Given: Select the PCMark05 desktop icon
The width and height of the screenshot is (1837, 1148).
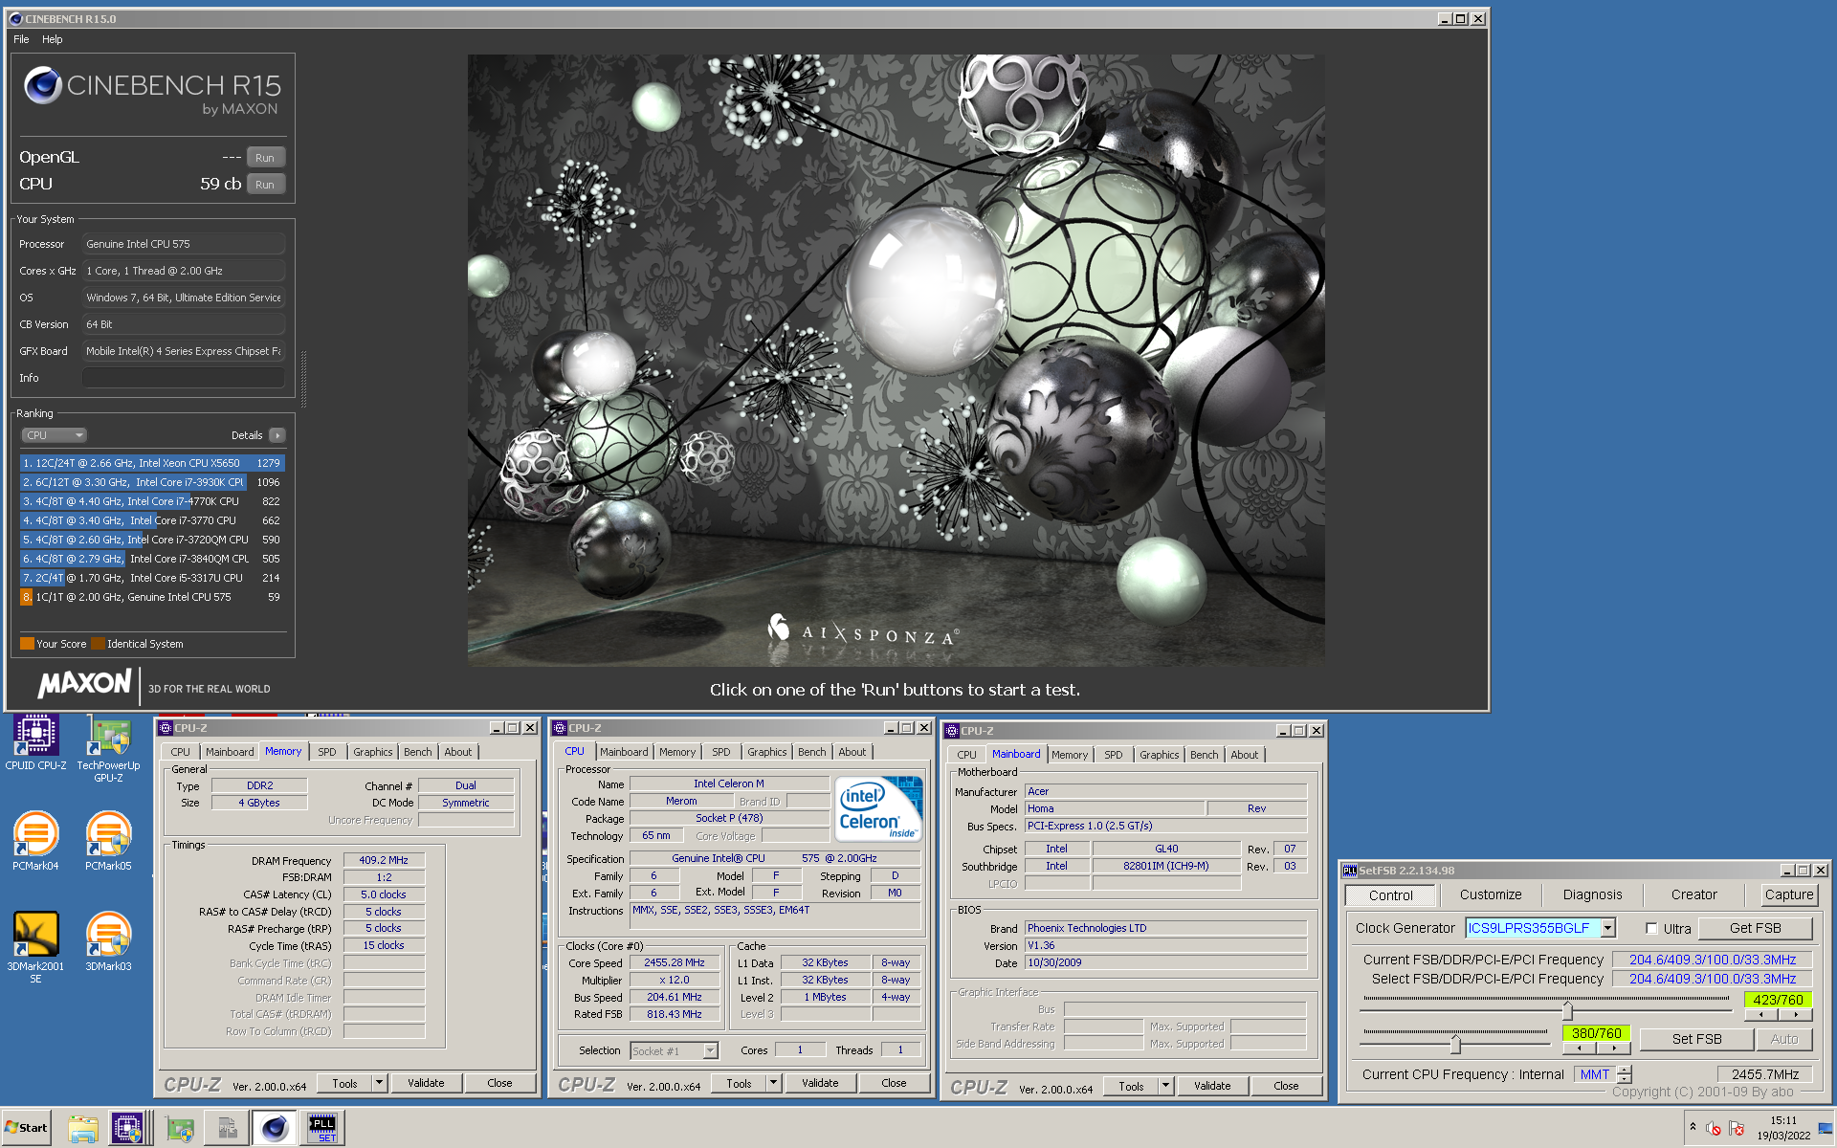Looking at the screenshot, I should [x=108, y=841].
